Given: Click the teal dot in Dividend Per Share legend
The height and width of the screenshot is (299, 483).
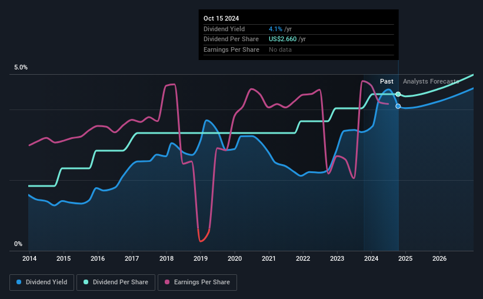Looking at the screenshot, I should pos(86,282).
